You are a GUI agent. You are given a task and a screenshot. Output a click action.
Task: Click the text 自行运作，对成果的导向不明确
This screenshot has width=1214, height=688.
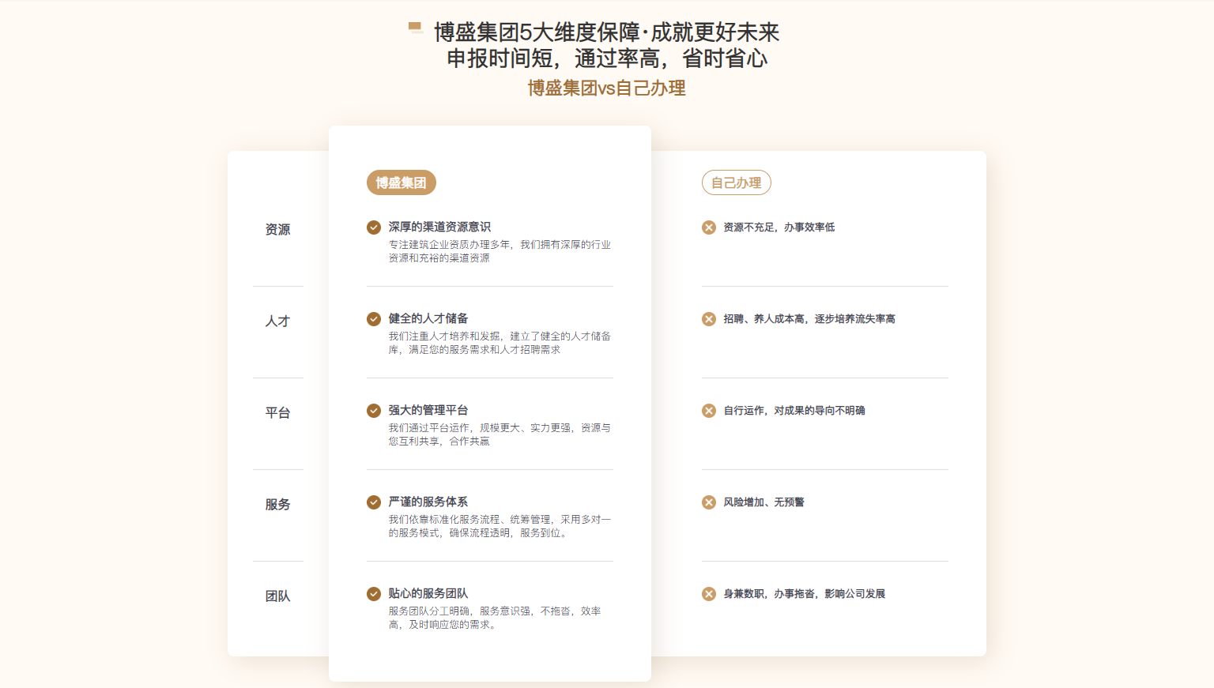pyautogui.click(x=794, y=411)
